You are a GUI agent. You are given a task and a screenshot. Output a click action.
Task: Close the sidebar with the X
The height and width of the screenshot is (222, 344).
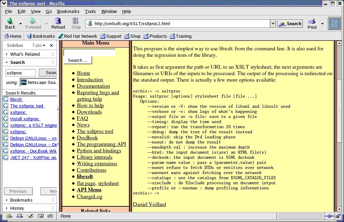point(51,45)
